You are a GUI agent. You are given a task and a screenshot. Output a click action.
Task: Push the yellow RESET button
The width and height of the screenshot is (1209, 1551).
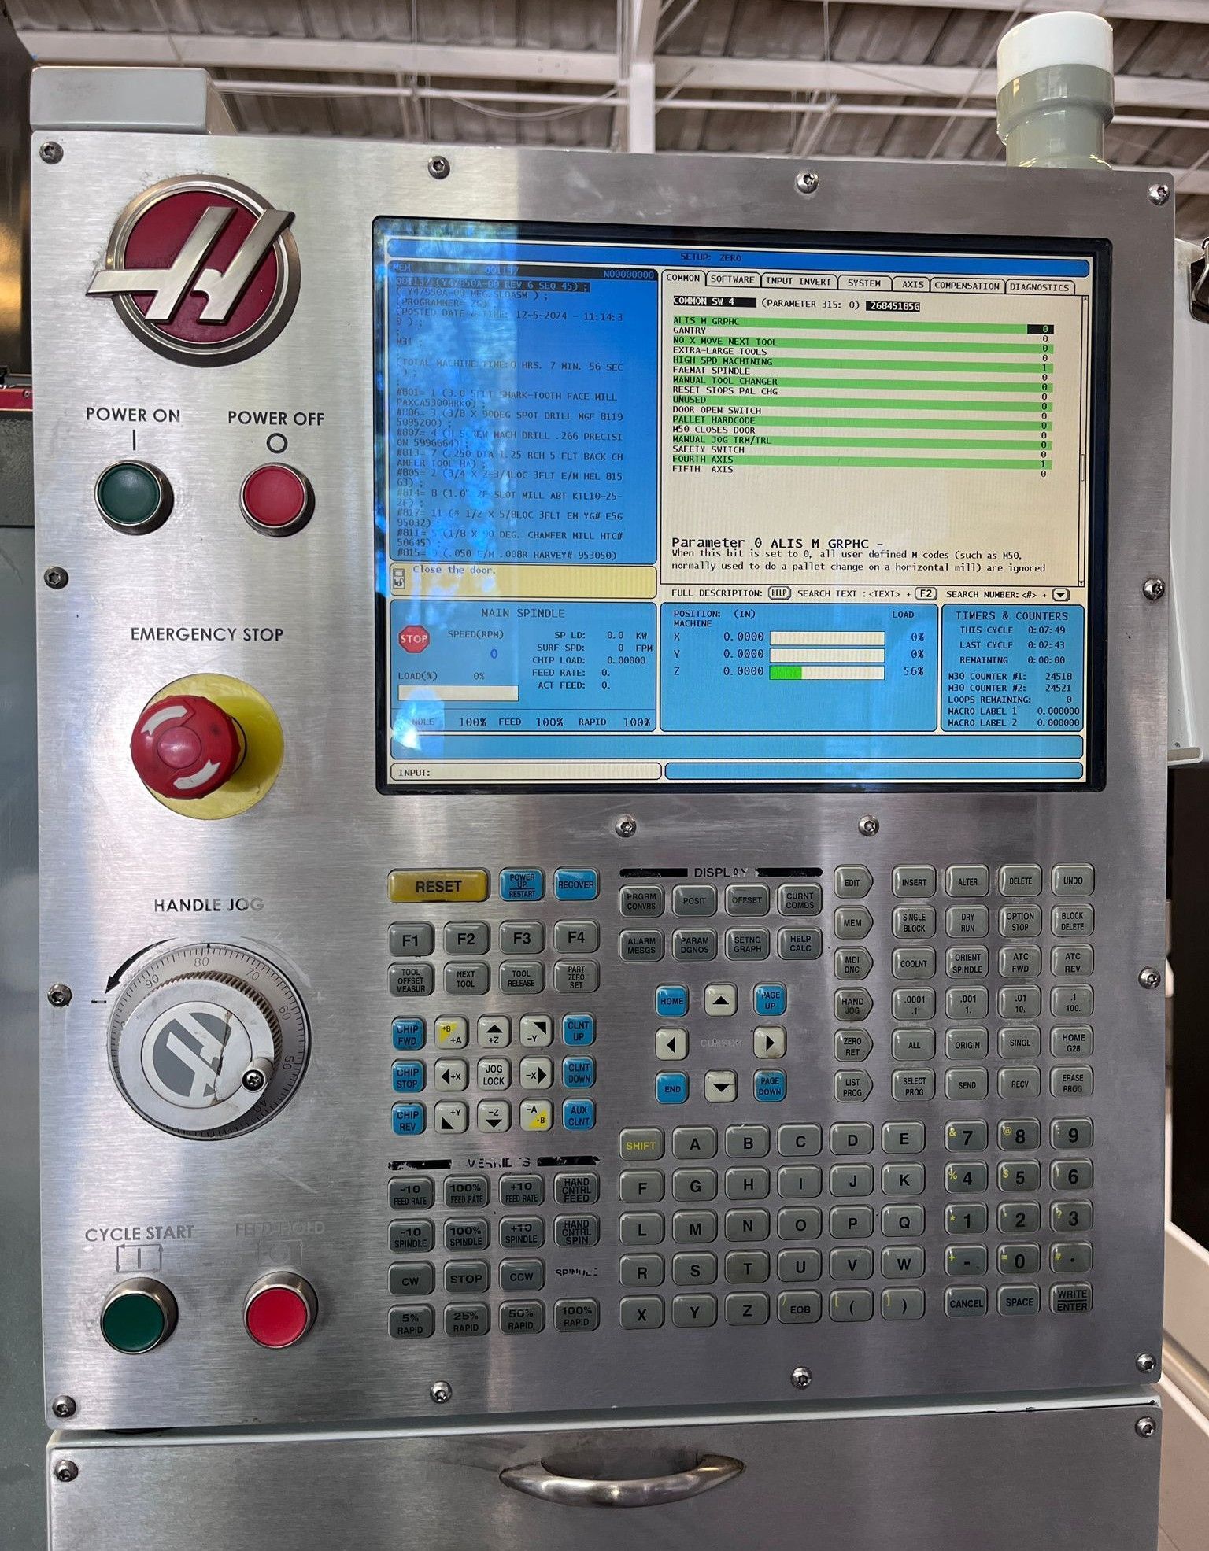pyautogui.click(x=438, y=887)
